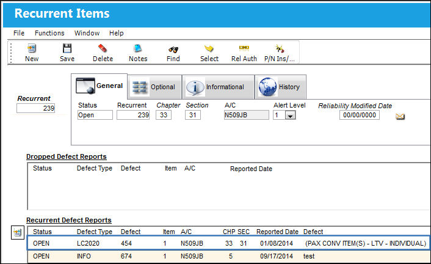Screen dimensions: 431x264
Task: Click the Rel Auth toolbar icon
Action: click(244, 48)
